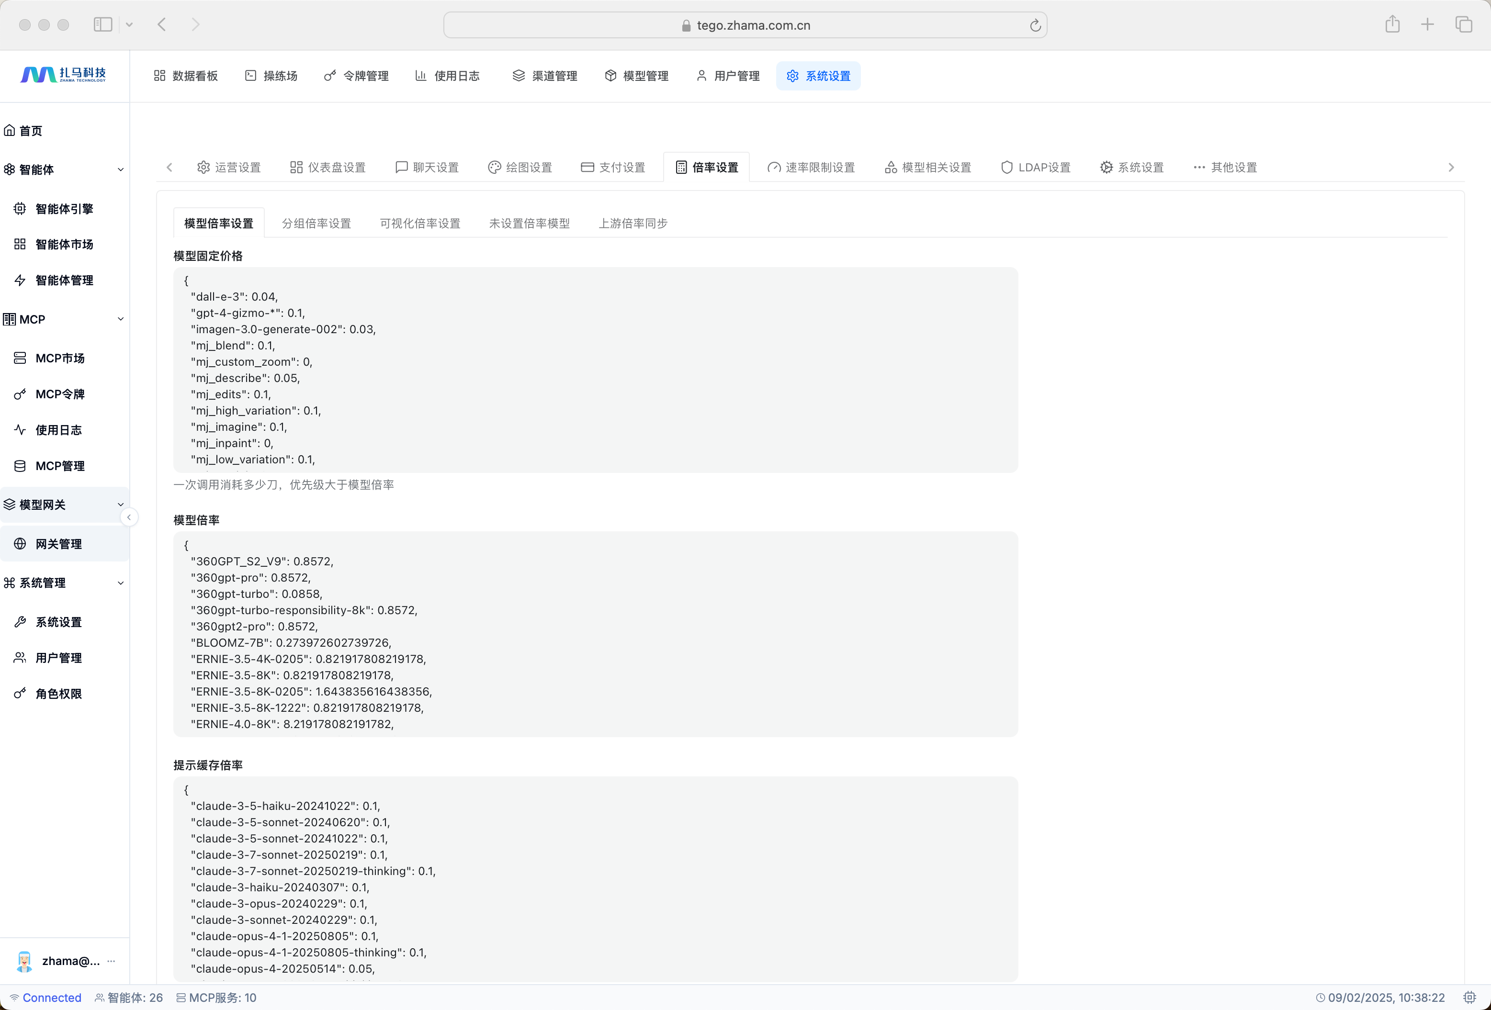The image size is (1491, 1010).
Task: Open the zhama@ user menu dots
Action: tap(112, 961)
